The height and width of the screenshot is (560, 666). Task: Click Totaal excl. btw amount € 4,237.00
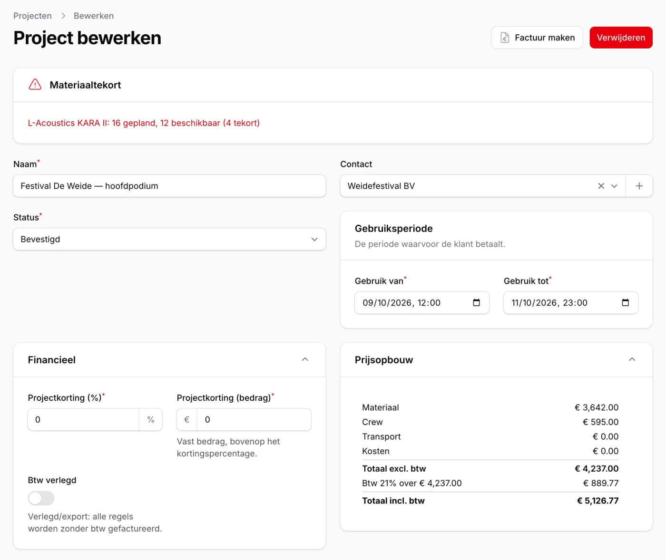point(597,469)
